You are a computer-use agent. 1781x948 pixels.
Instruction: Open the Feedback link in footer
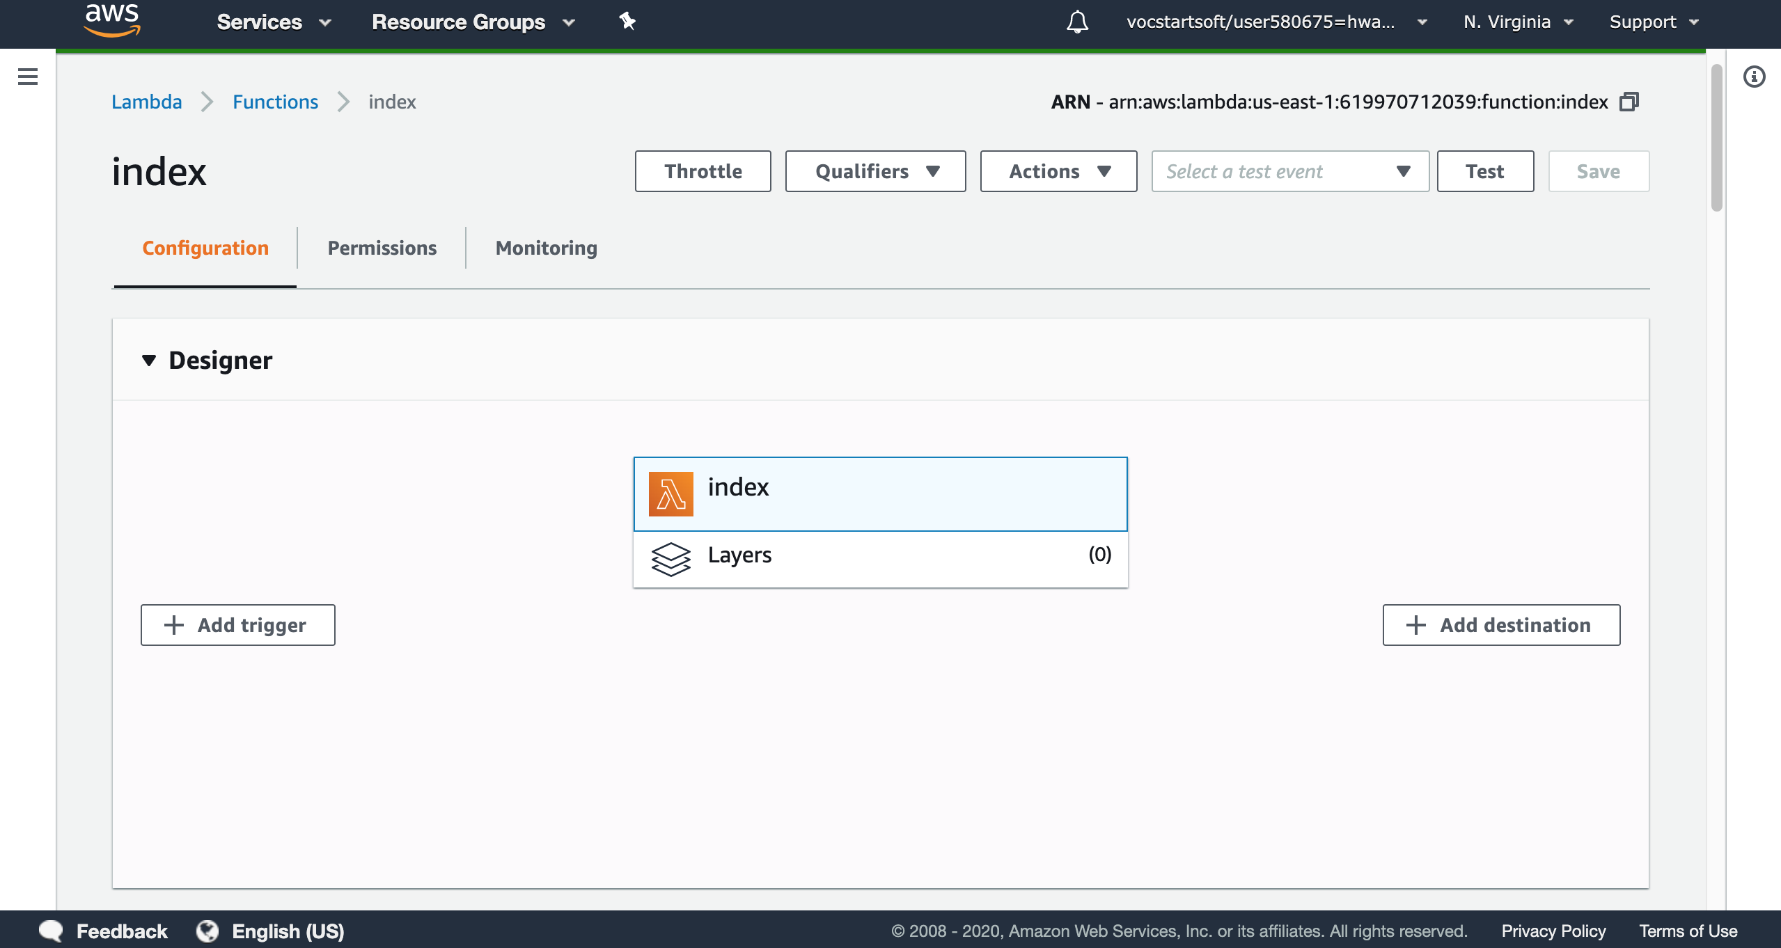pyautogui.click(x=122, y=931)
